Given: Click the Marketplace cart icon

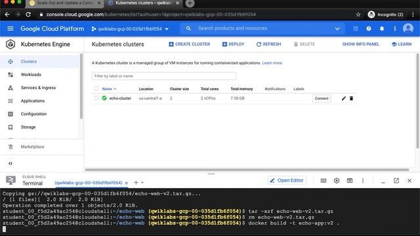Looking at the screenshot, I should coord(10,147).
